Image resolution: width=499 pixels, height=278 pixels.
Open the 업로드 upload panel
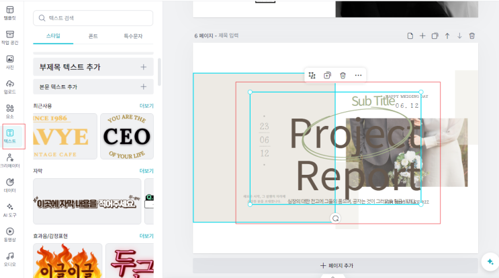(x=10, y=87)
